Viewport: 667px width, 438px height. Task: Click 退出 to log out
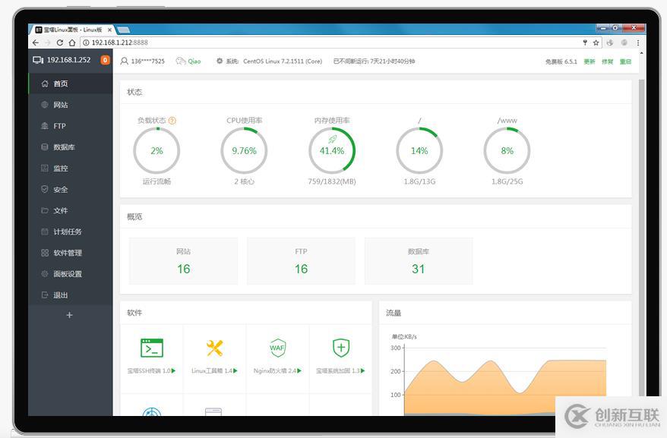71,295
